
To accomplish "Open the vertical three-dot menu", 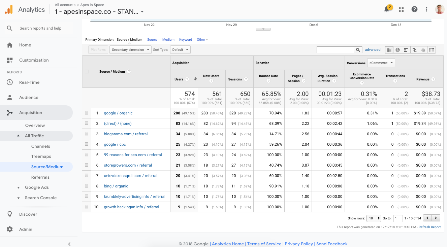I will coord(427,9).
